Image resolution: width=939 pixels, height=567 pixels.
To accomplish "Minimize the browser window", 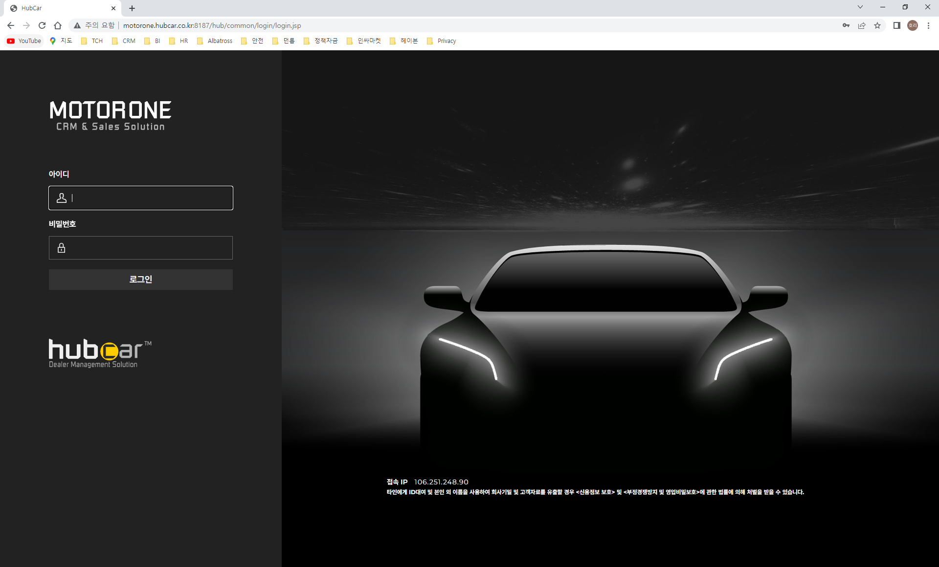I will point(883,7).
